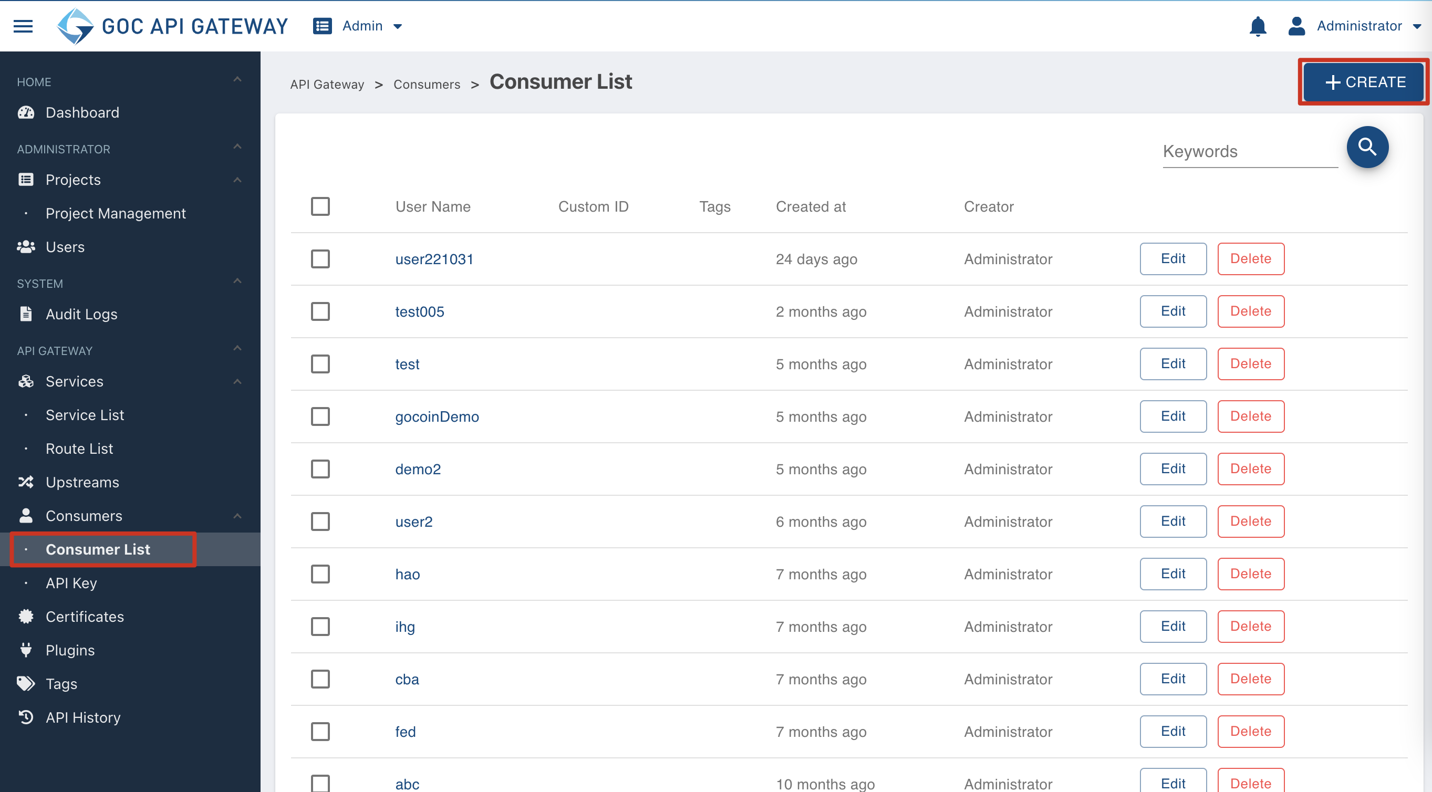
Task: Click the notifications bell icon
Action: click(x=1258, y=26)
